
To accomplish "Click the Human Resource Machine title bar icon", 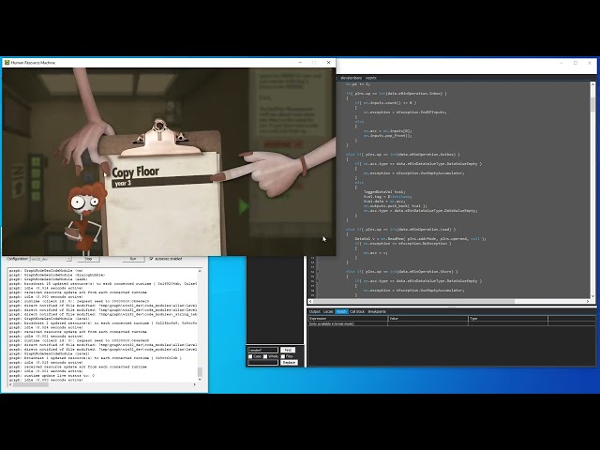I will coord(7,63).
